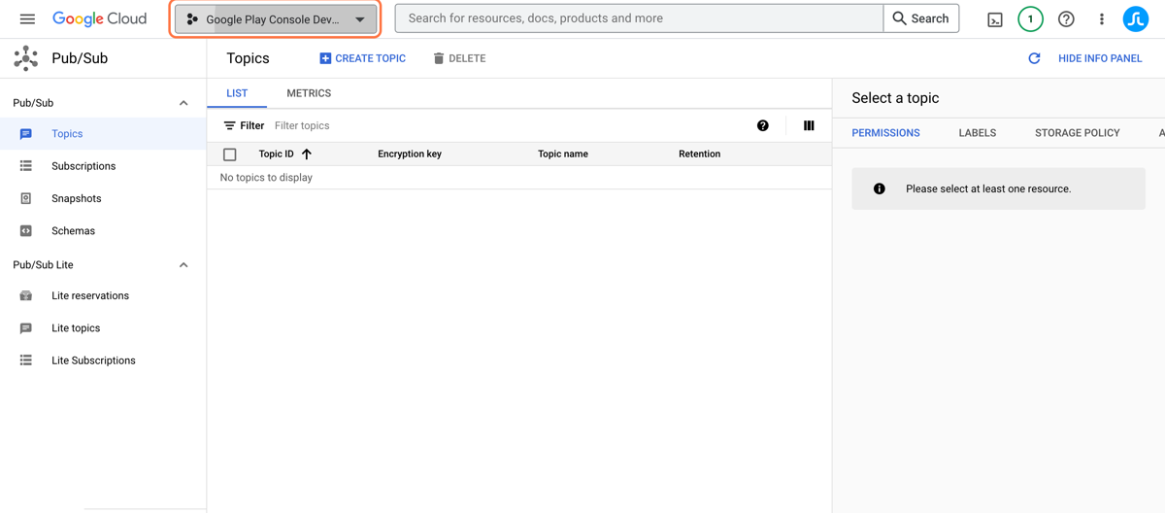Open the three-dot settings and utilities menu

coord(1101,18)
